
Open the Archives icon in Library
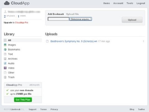pyautogui.click(x=5, y=59)
